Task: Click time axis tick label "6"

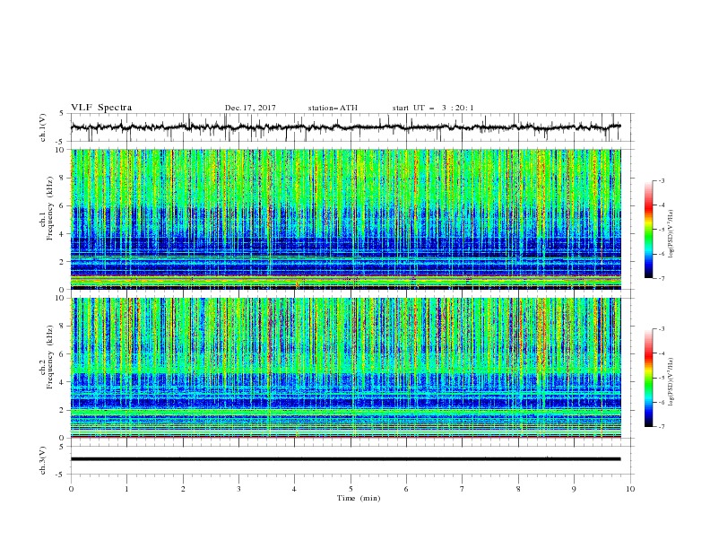Action: (406, 489)
